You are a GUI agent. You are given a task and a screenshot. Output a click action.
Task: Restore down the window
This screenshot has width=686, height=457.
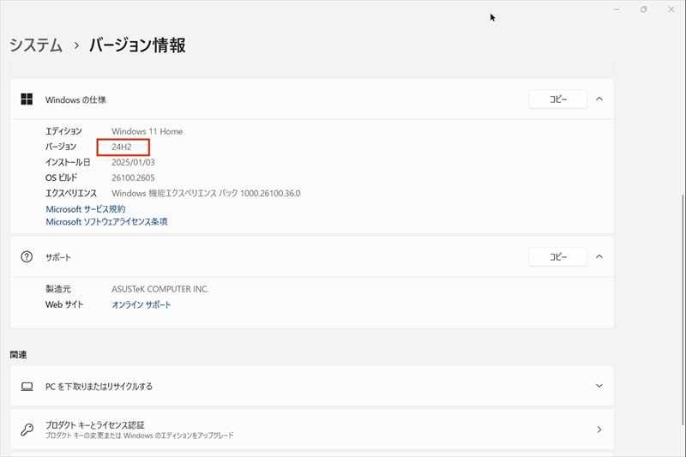(644, 9)
